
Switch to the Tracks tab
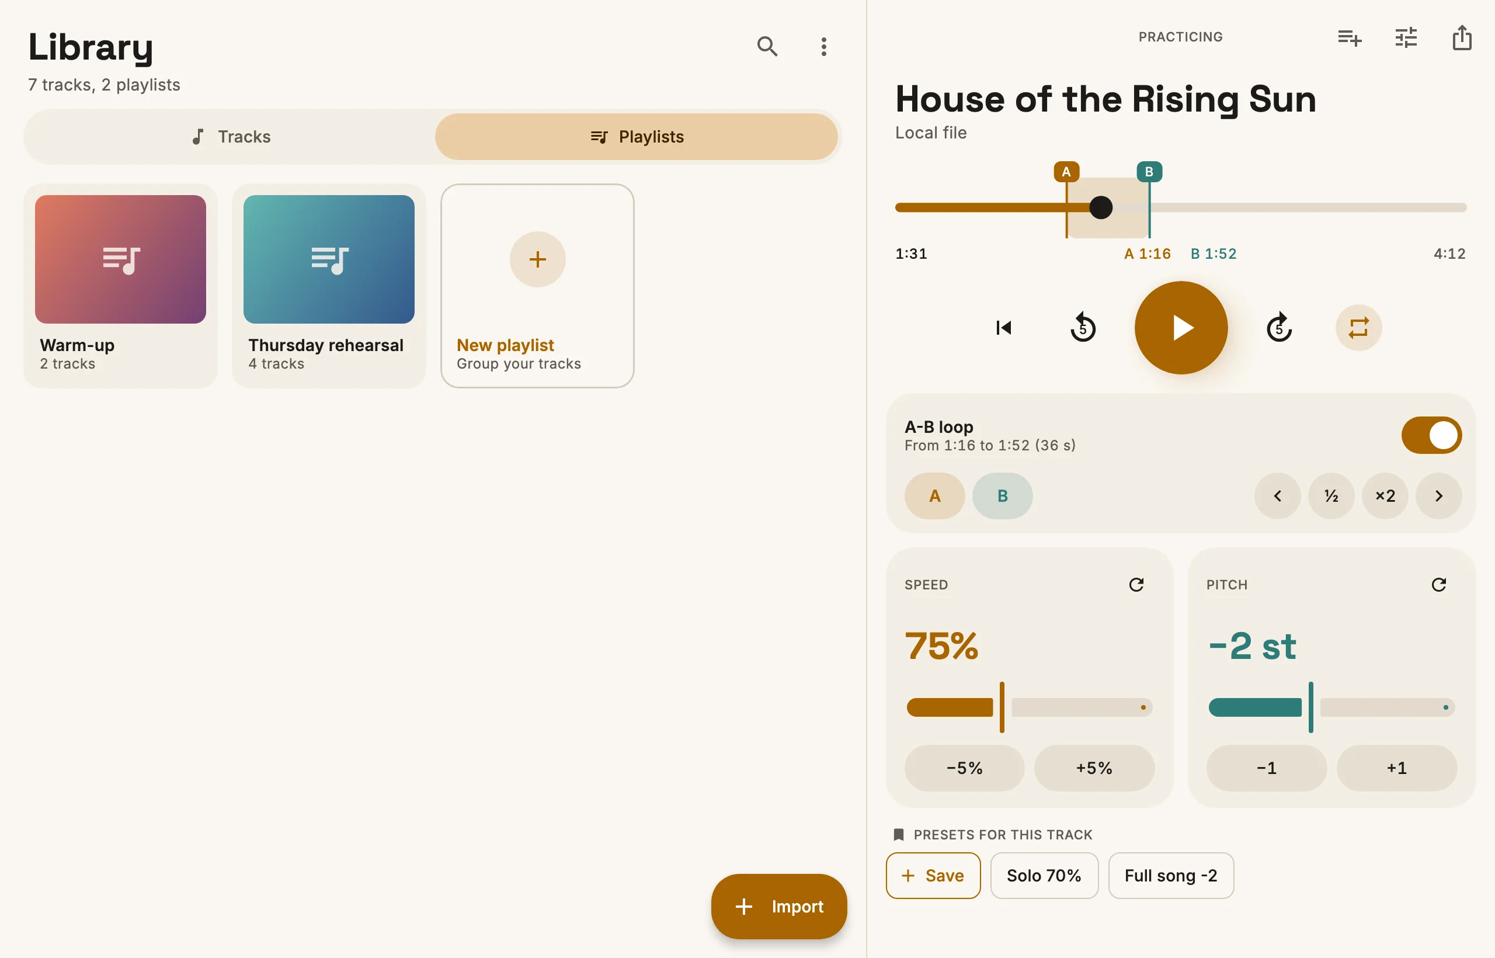tap(230, 137)
